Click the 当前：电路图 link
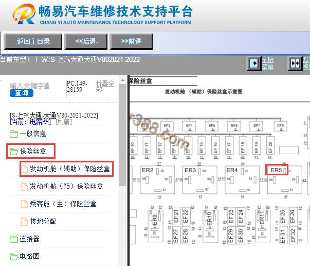Image resolution: width=310 pixels, height=266 pixels. click(x=30, y=122)
